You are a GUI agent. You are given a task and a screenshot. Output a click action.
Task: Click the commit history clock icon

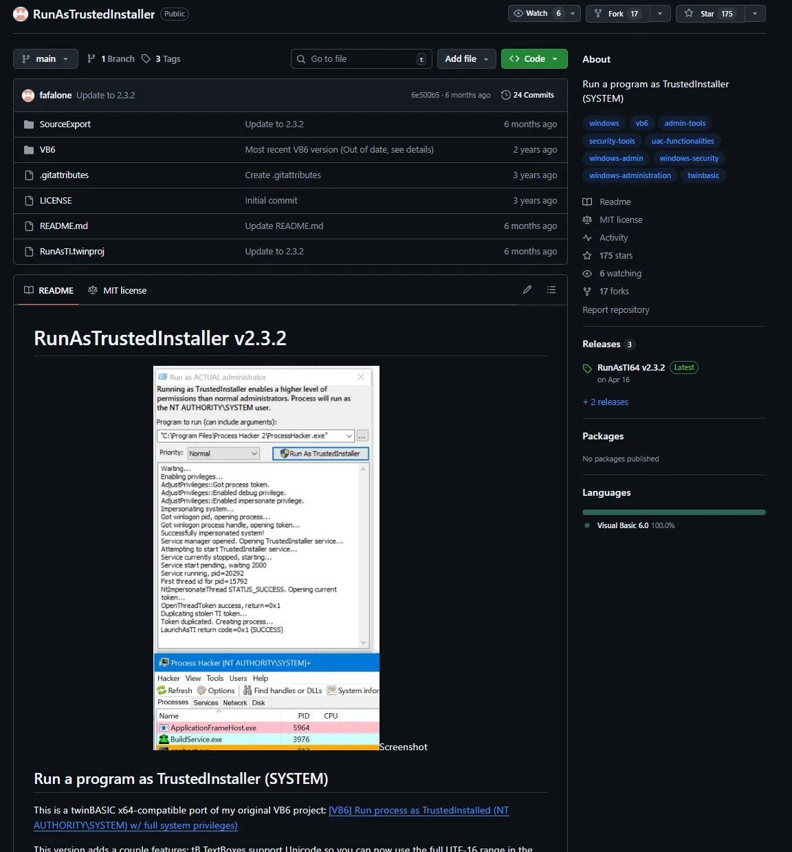[x=506, y=95]
